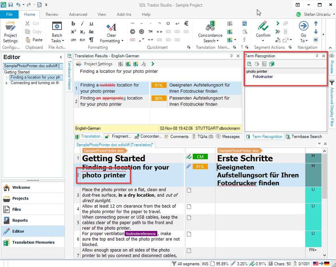Select the 86% match translation result
Viewport: 336px width, 267px height.
click(158, 101)
